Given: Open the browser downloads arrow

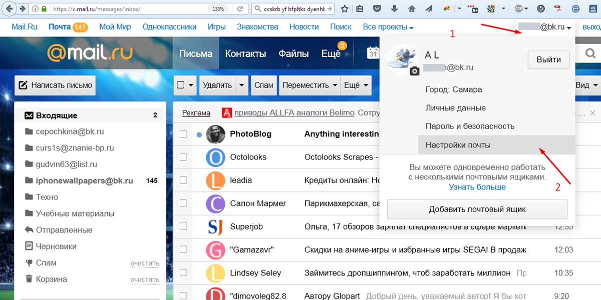Looking at the screenshot, I should tap(395, 8).
